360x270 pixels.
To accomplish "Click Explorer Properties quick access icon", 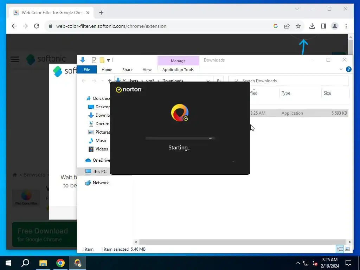I will (x=94, y=60).
